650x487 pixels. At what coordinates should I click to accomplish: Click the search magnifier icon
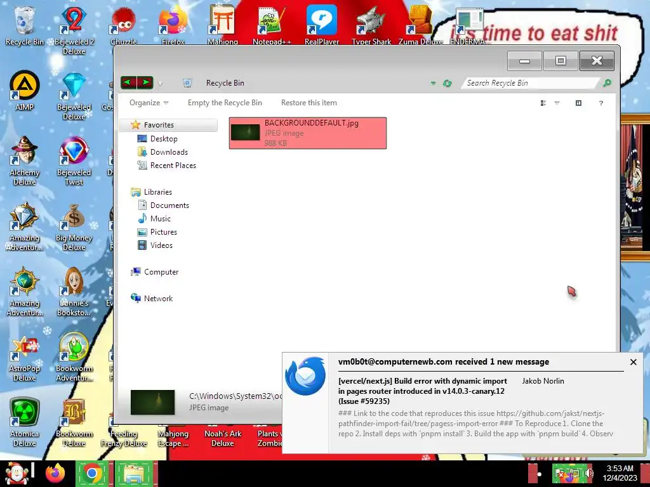(x=606, y=83)
